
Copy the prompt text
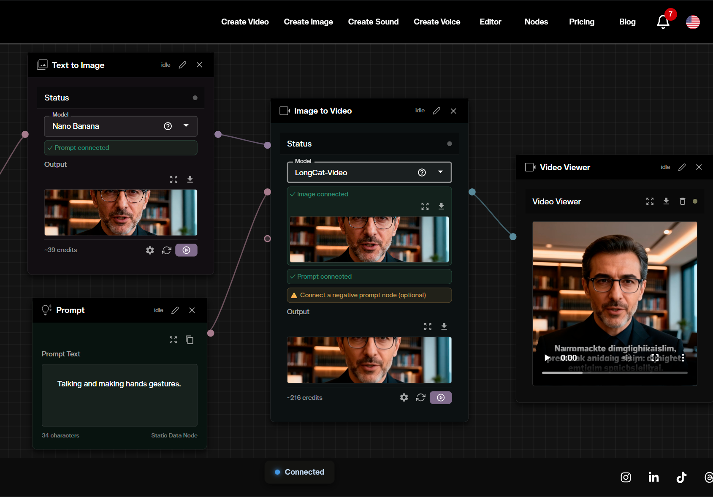tap(189, 339)
